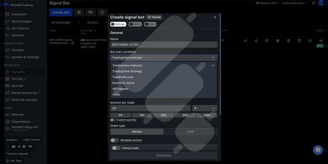Open the Telegram social icon in sidebar

click(x=19, y=147)
